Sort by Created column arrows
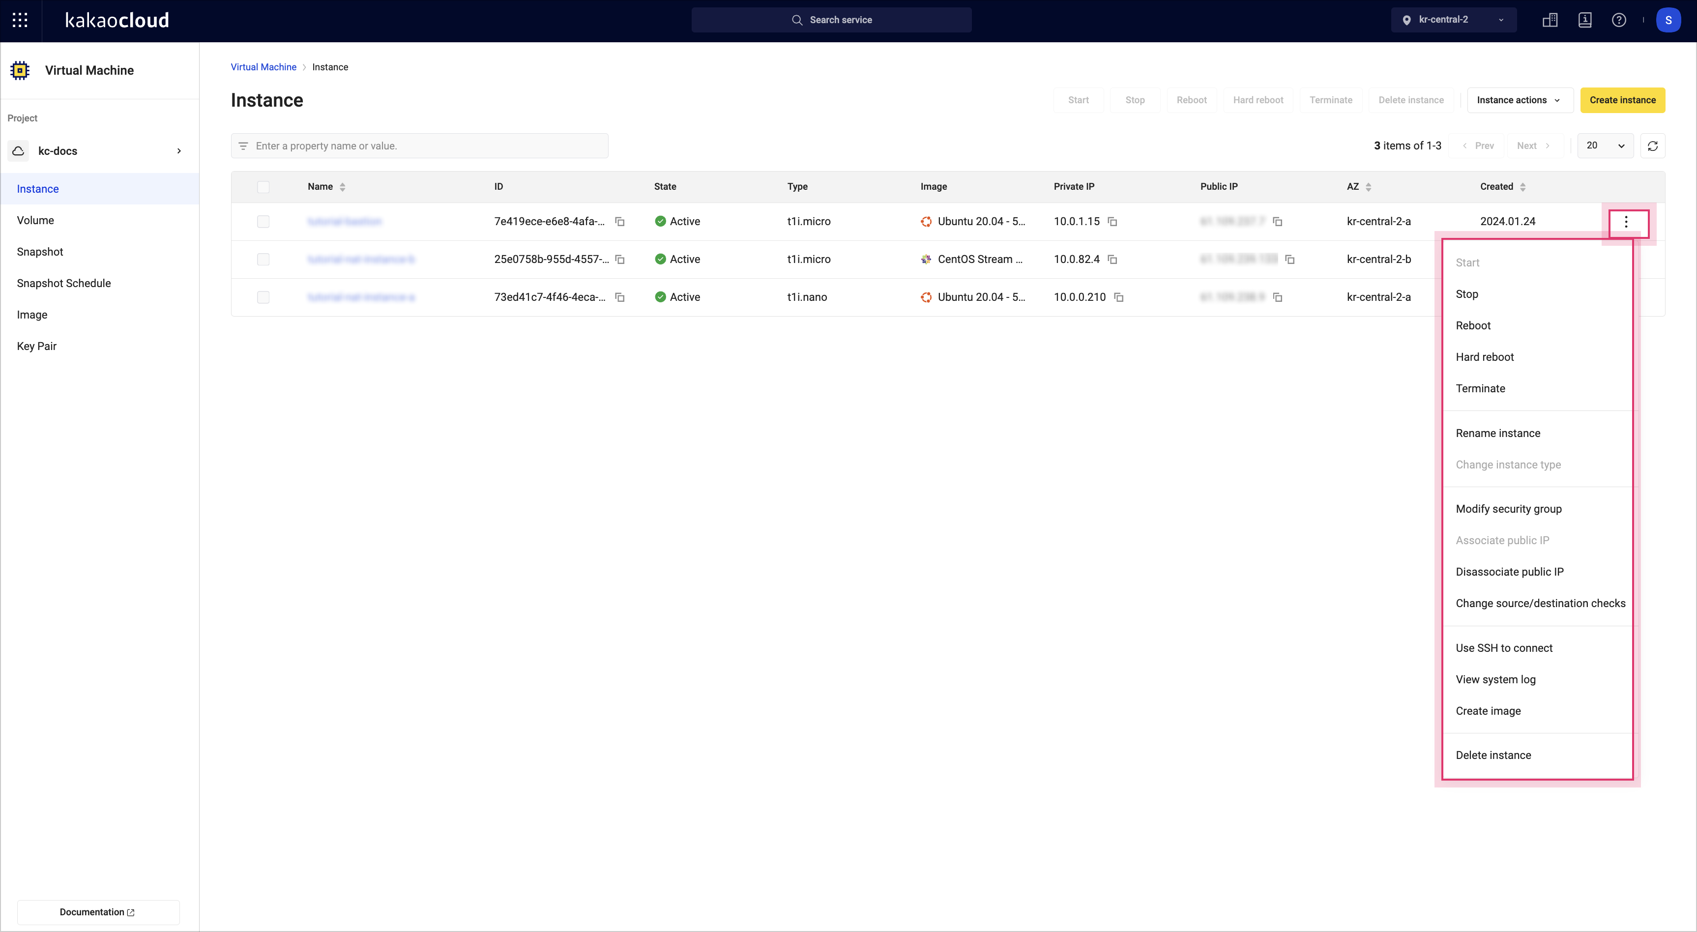The height and width of the screenshot is (932, 1697). (x=1522, y=187)
